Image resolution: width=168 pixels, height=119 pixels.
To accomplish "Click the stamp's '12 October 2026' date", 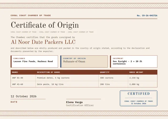I will (139, 104).
